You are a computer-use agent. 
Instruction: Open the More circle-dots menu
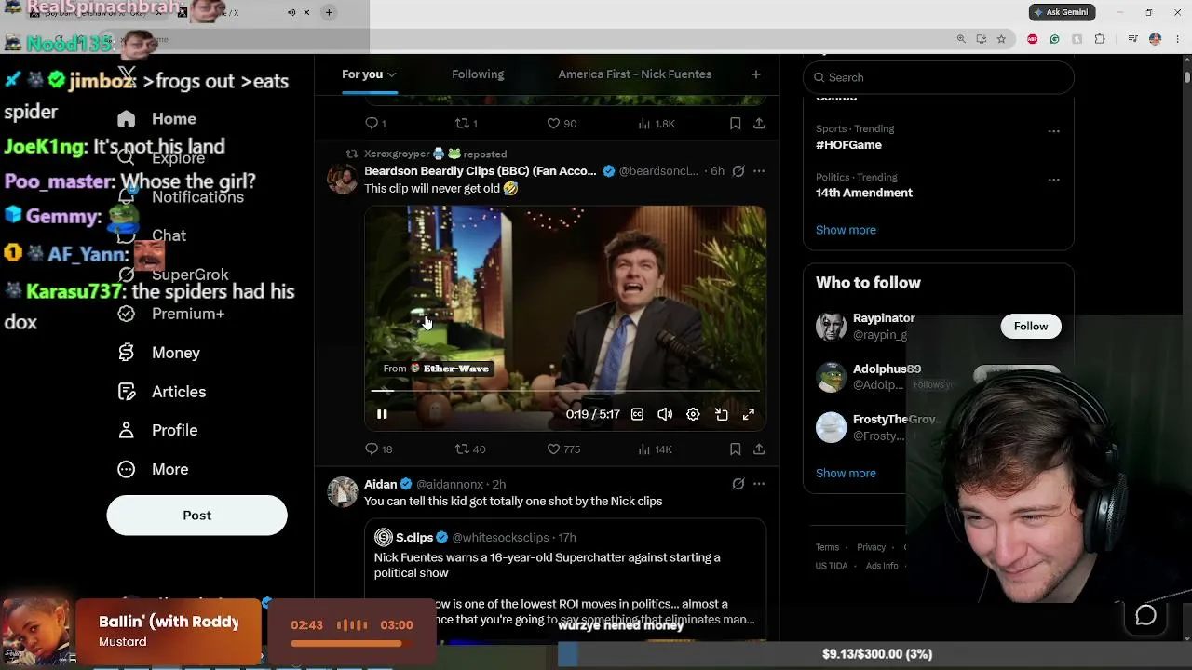click(x=127, y=469)
